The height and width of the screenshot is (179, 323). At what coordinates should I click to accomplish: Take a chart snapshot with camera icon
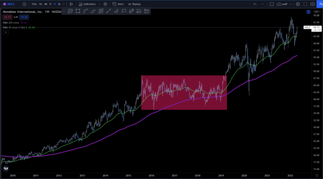(x=313, y=4)
